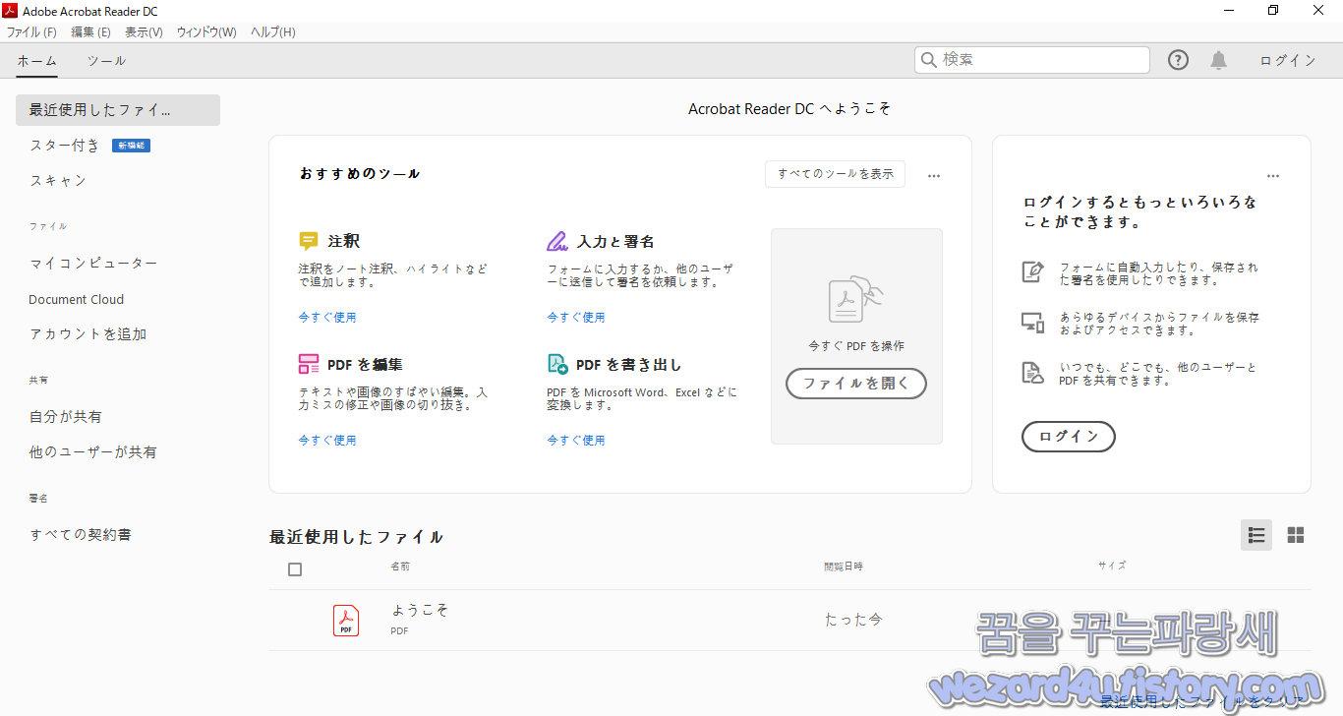
Task: Click ログイン link in top bar
Action: point(1288,61)
